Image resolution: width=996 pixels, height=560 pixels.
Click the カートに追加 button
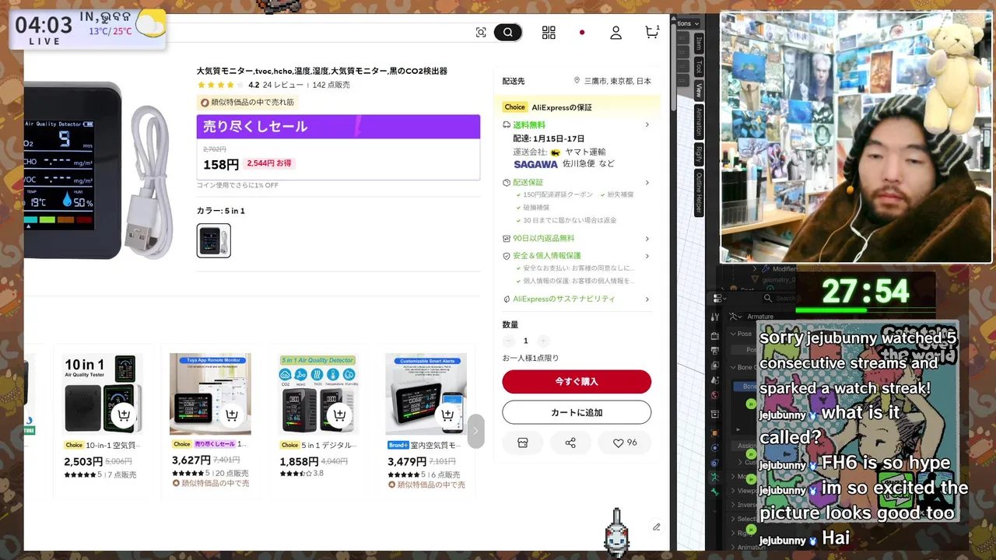click(x=577, y=412)
